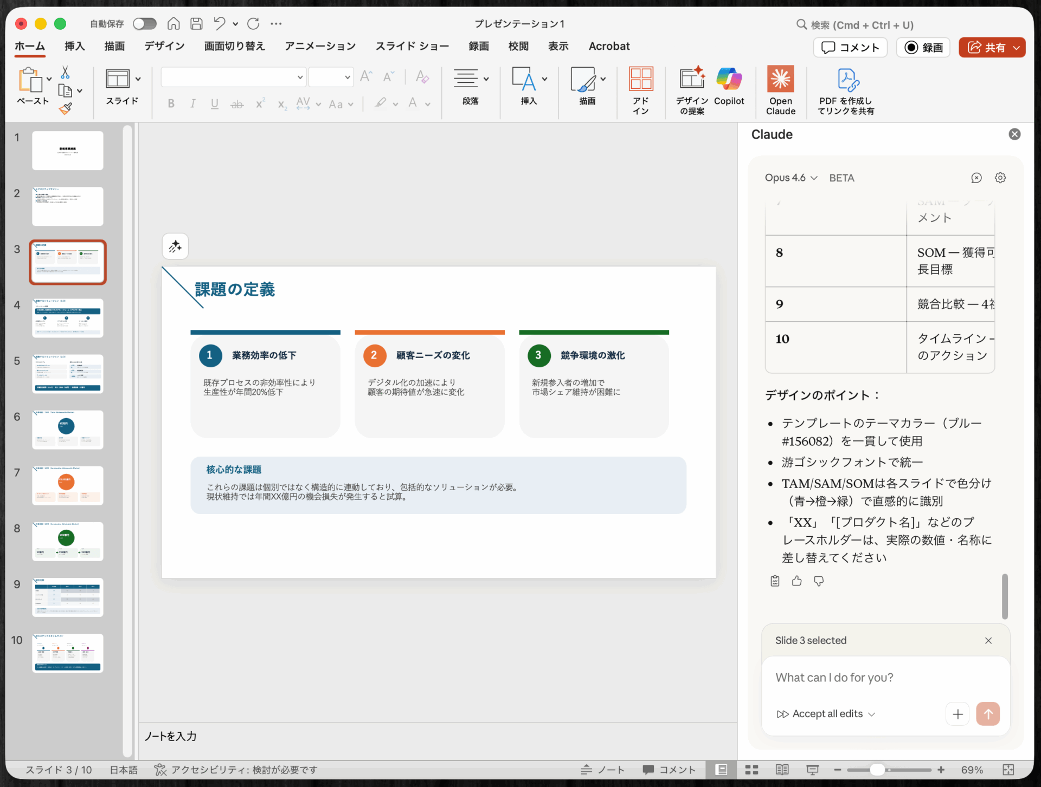This screenshot has width=1041, height=787.
Task: Toggle bold text formatting
Action: pos(171,103)
